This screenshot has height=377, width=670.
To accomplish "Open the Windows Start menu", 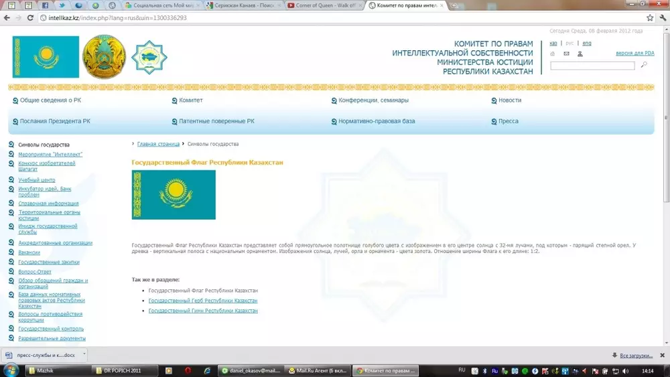I will click(11, 370).
